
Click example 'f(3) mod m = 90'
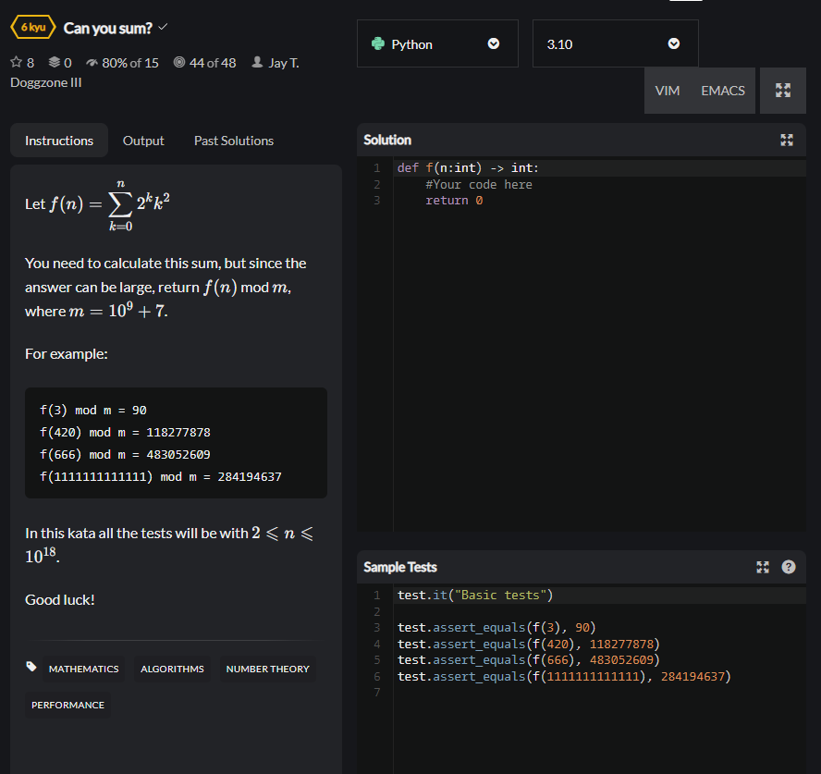click(93, 410)
